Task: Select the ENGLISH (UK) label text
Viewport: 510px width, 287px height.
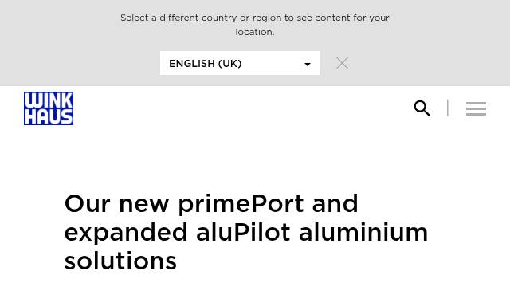Action: pyautogui.click(x=206, y=64)
